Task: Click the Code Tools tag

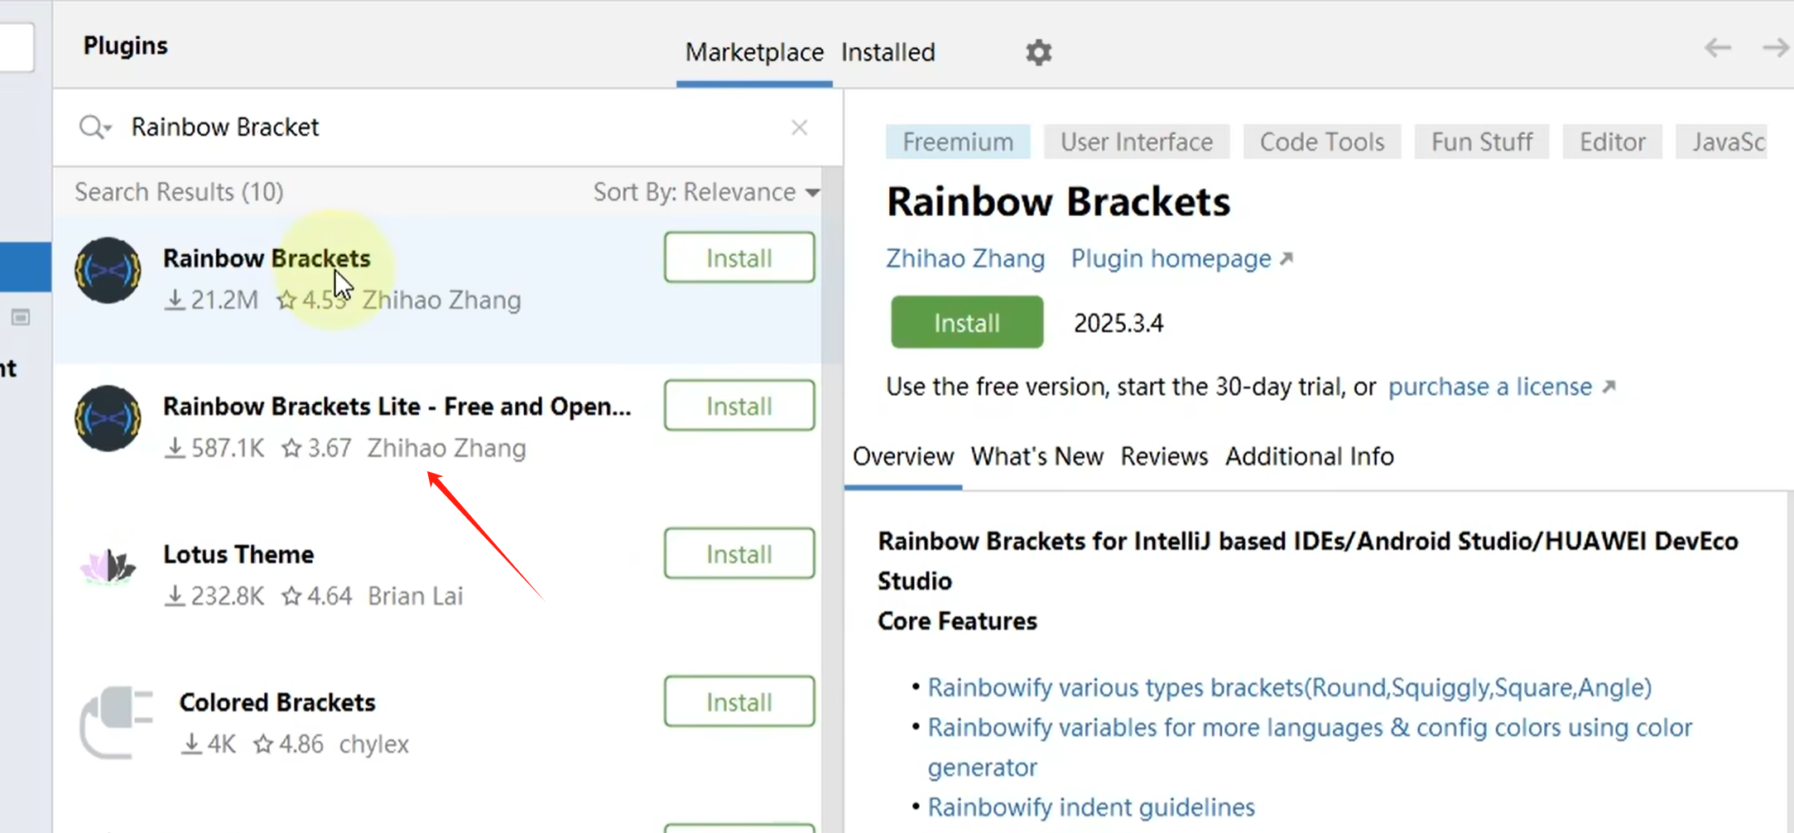Action: click(x=1322, y=142)
